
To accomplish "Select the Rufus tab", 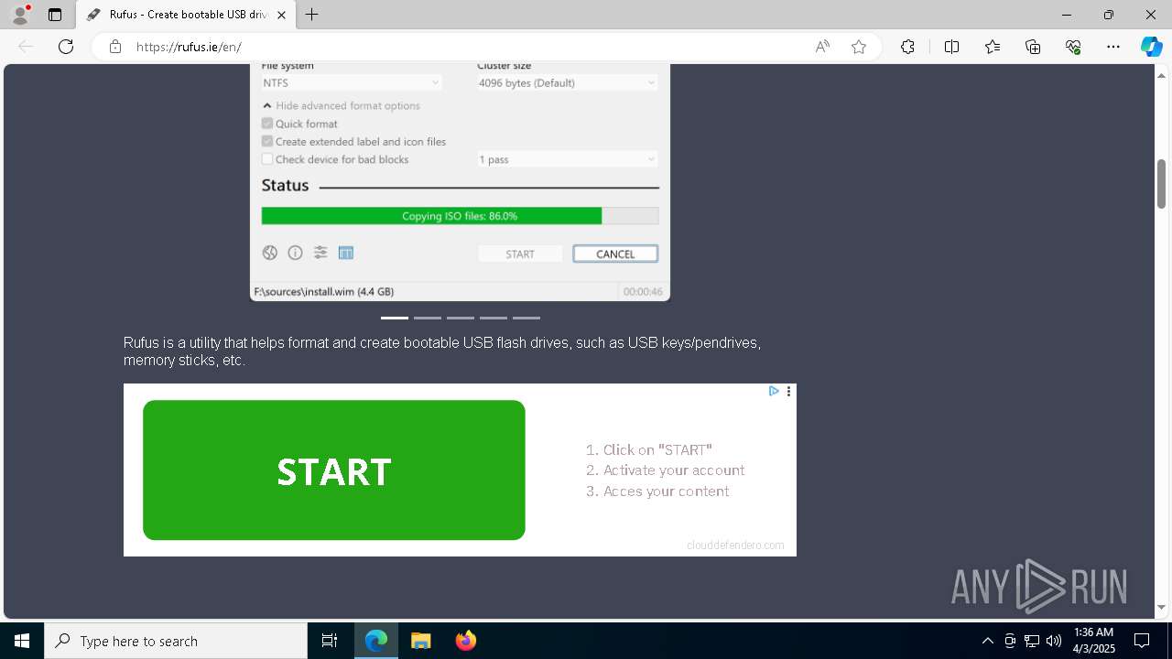I will (x=187, y=15).
